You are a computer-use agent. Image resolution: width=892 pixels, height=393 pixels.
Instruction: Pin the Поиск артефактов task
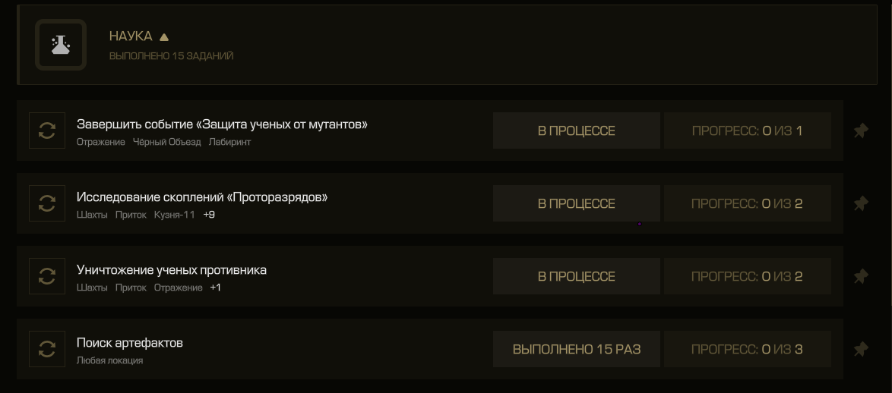pyautogui.click(x=861, y=349)
